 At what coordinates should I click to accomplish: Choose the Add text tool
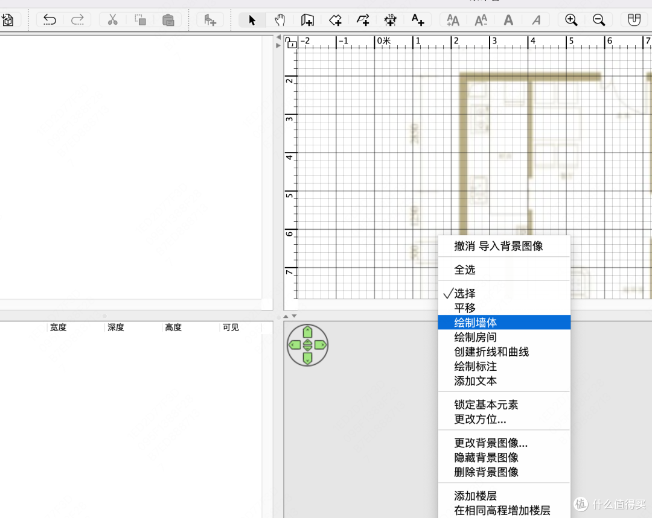418,19
